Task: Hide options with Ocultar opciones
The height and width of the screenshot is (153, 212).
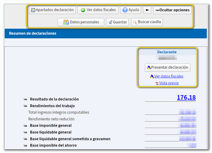Action: pos(172,10)
